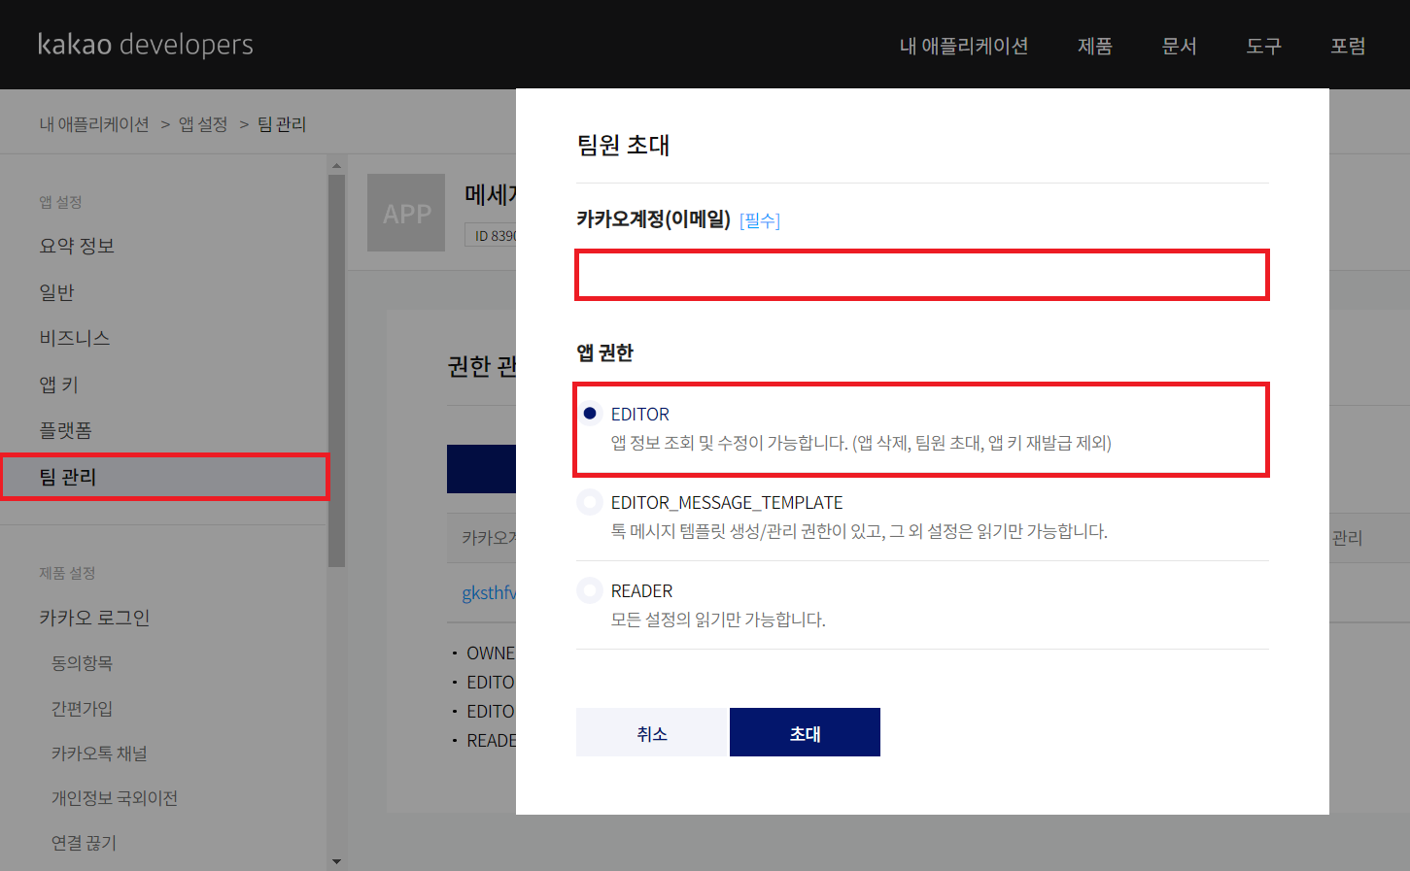This screenshot has height=871, width=1410.
Task: Open the 내 애플리케이션 top menu
Action: coord(963,46)
